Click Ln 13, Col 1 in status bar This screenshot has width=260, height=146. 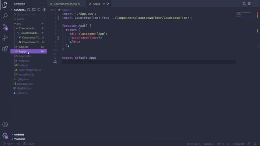[x=193, y=144]
